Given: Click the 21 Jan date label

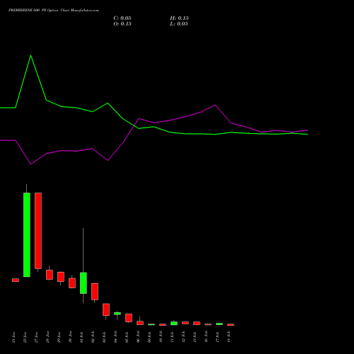Looking at the screenshot, I should click(x=13, y=337).
